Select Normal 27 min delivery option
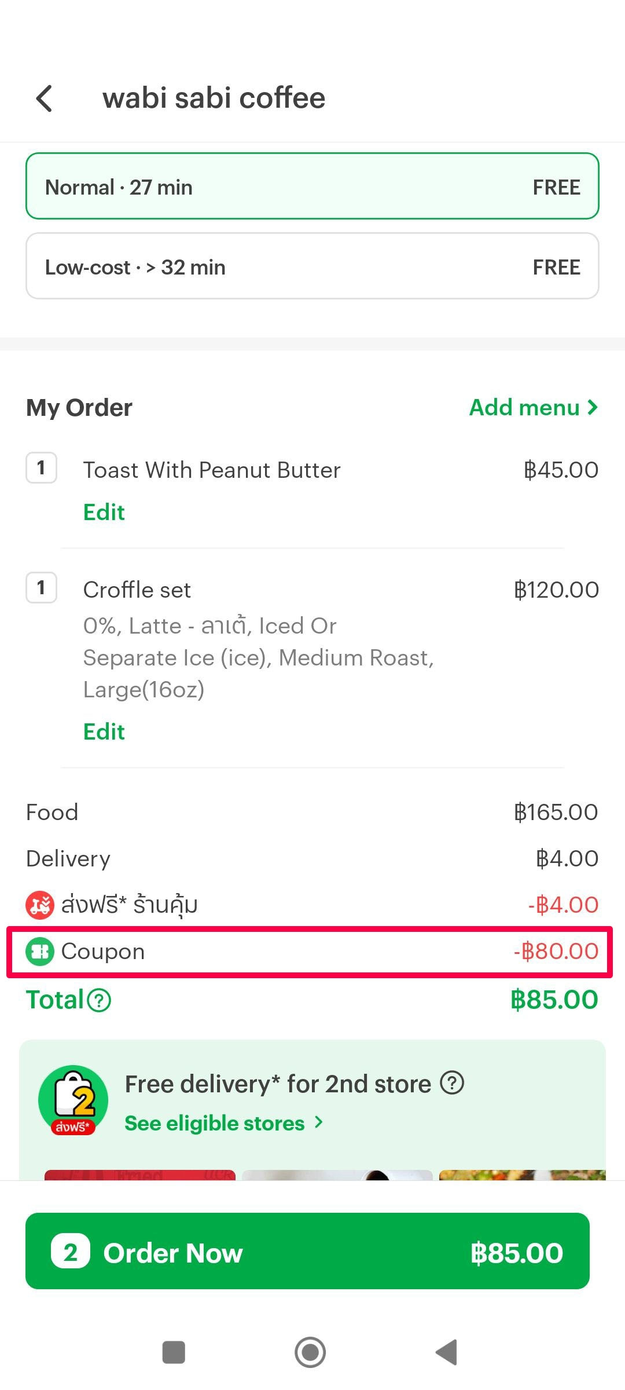The height and width of the screenshot is (1390, 625). click(x=312, y=186)
